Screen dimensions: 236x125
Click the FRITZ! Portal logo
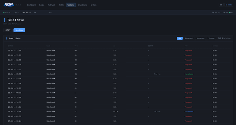coord(9,5)
